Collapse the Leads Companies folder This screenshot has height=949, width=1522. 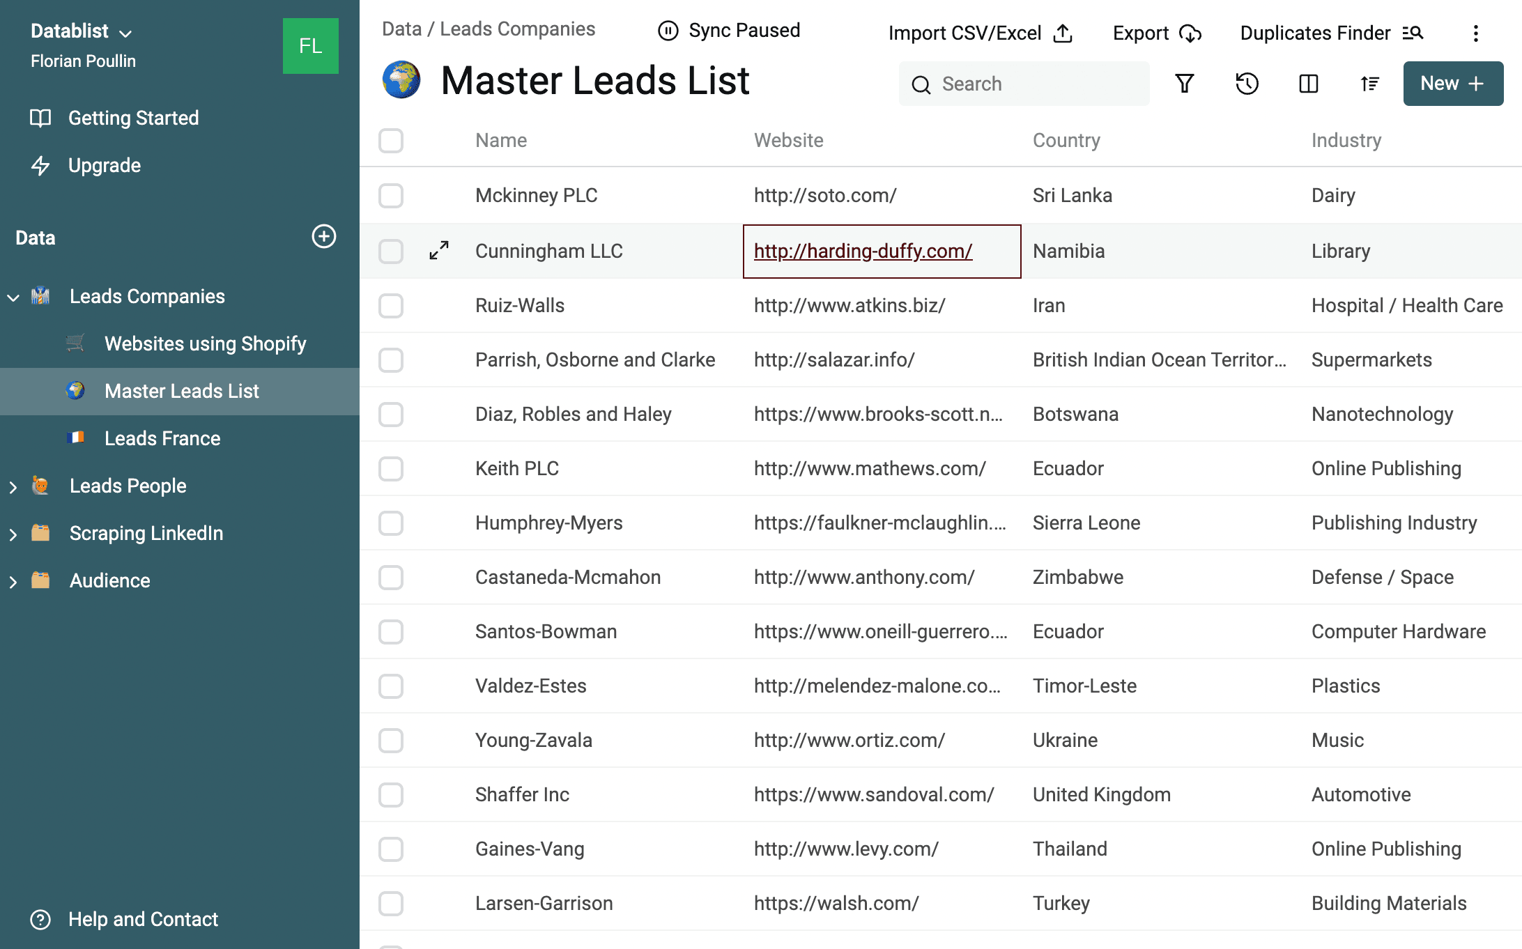pyautogui.click(x=13, y=298)
